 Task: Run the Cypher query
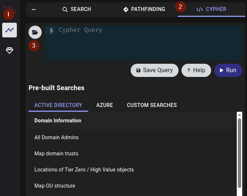(228, 70)
